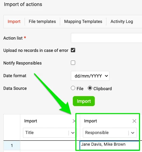The image size is (142, 152).
Task: Click the chevron in the Title mapping dropdown
Action: coord(73,133)
